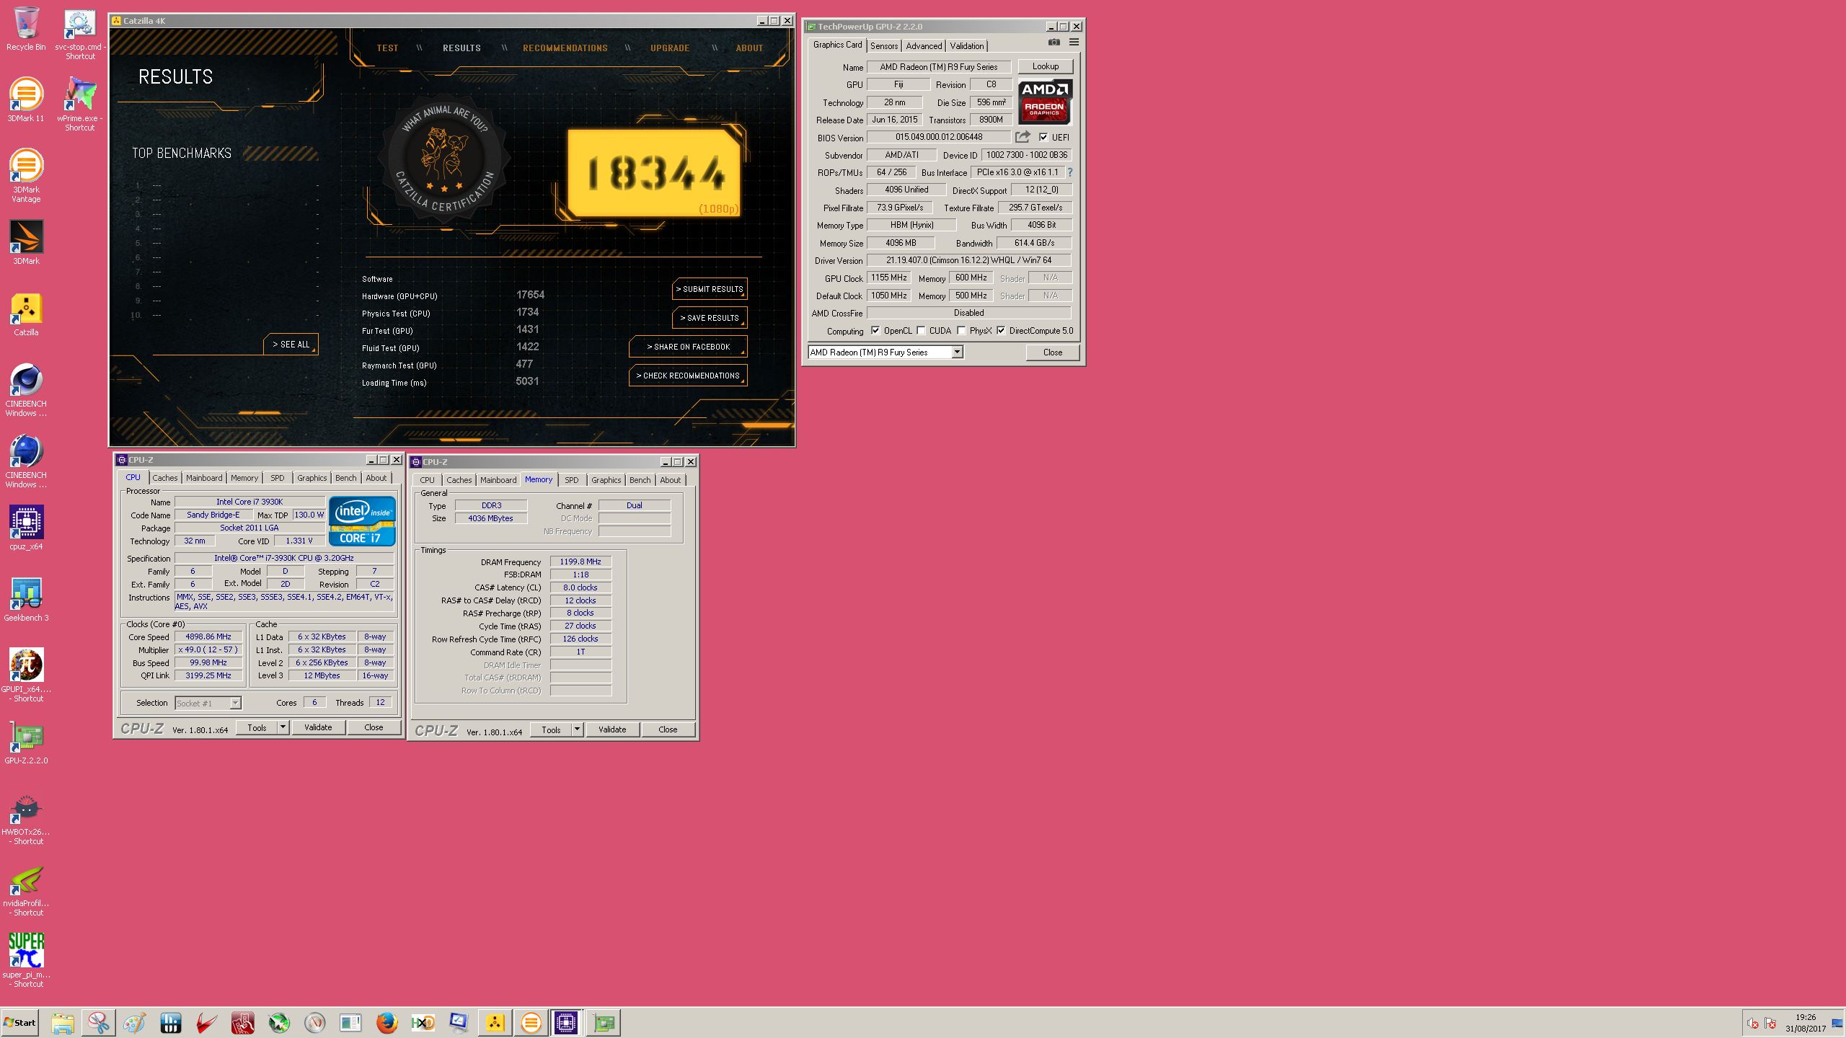This screenshot has height=1038, width=1846.
Task: Switch to the Advanced tab in GPU-Z
Action: pyautogui.click(x=924, y=45)
